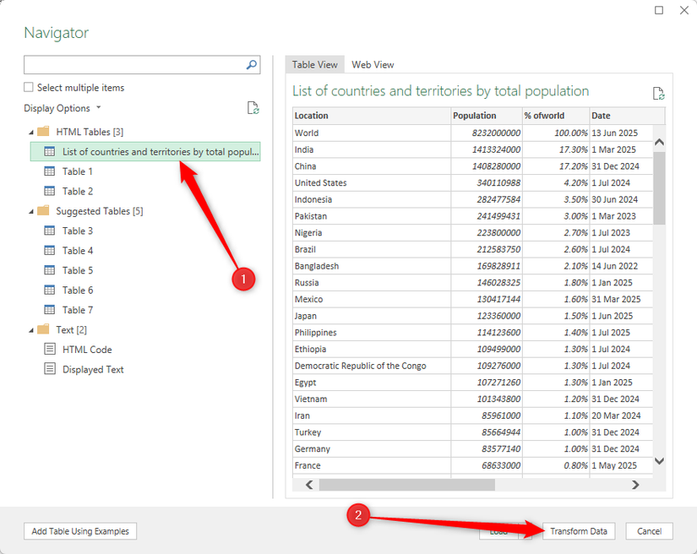Click the refresh icon beside Display Options

251,107
